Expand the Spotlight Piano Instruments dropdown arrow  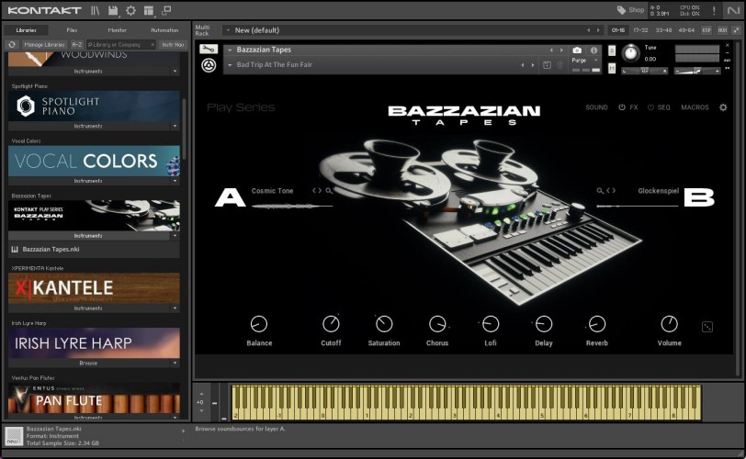(x=175, y=126)
